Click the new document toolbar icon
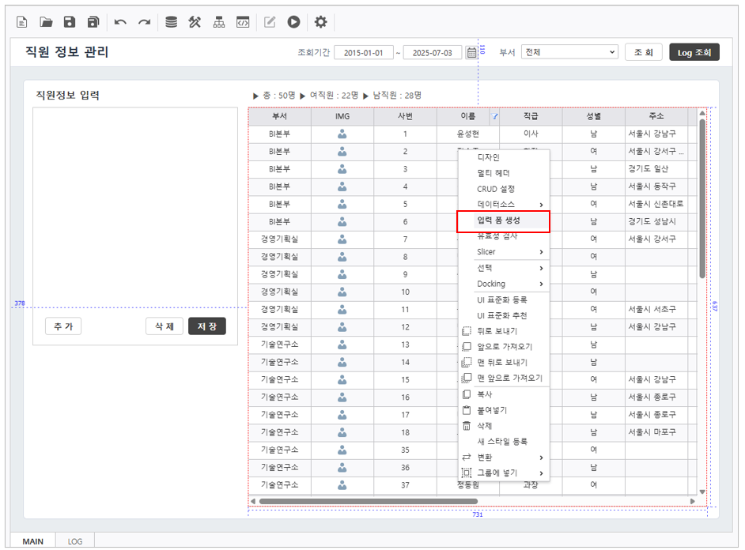 click(x=22, y=22)
